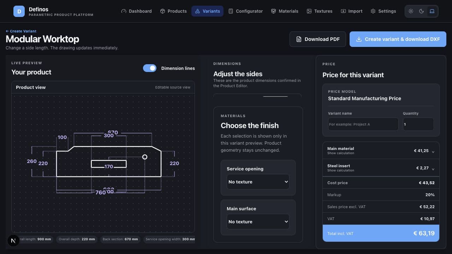
Task: Open the Service opening texture dropdown
Action: (x=258, y=182)
